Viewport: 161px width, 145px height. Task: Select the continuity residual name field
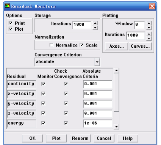pos(22,84)
